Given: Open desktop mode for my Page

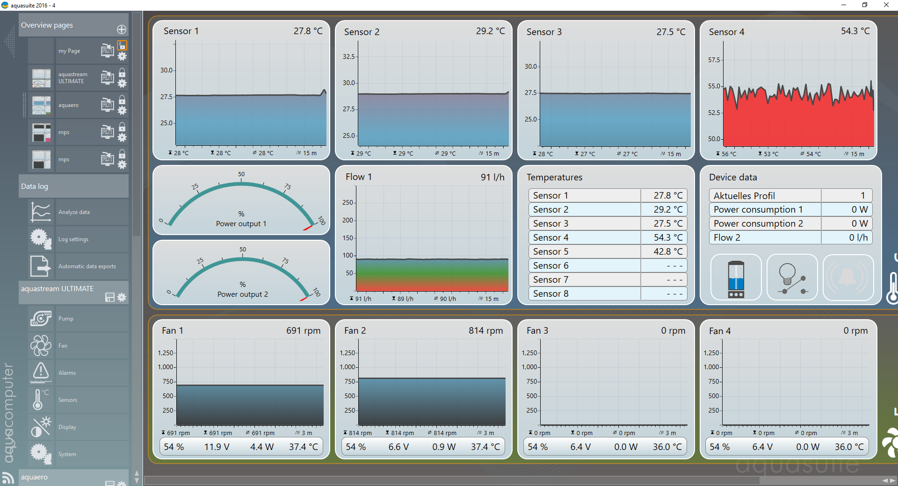Looking at the screenshot, I should pyautogui.click(x=107, y=50).
